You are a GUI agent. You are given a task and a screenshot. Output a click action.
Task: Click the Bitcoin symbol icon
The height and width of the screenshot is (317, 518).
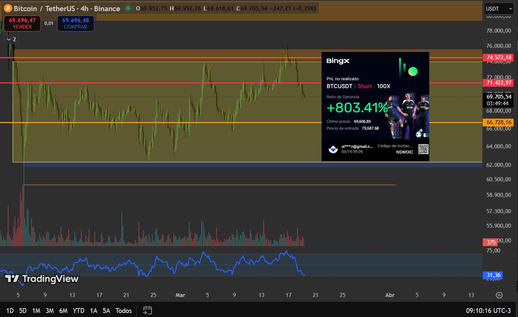[x=8, y=8]
